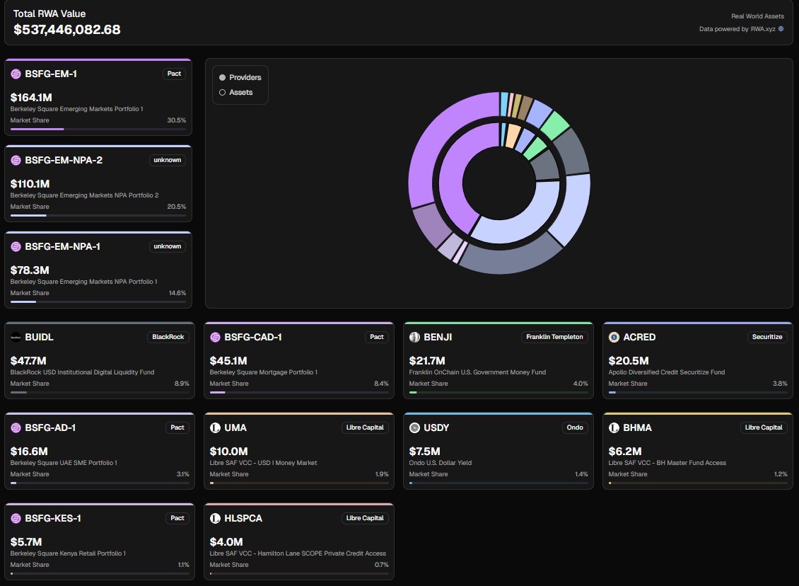Viewport: 799px width, 586px height.
Task: Click the BSFG-EM-NPA-1 token icon
Action: pyautogui.click(x=16, y=246)
